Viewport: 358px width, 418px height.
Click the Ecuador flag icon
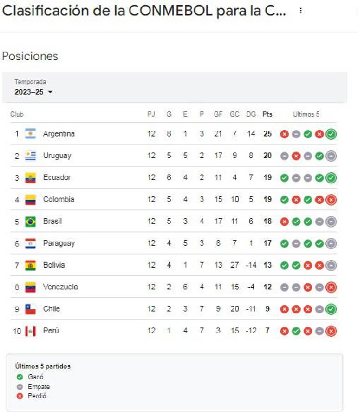[x=31, y=177]
